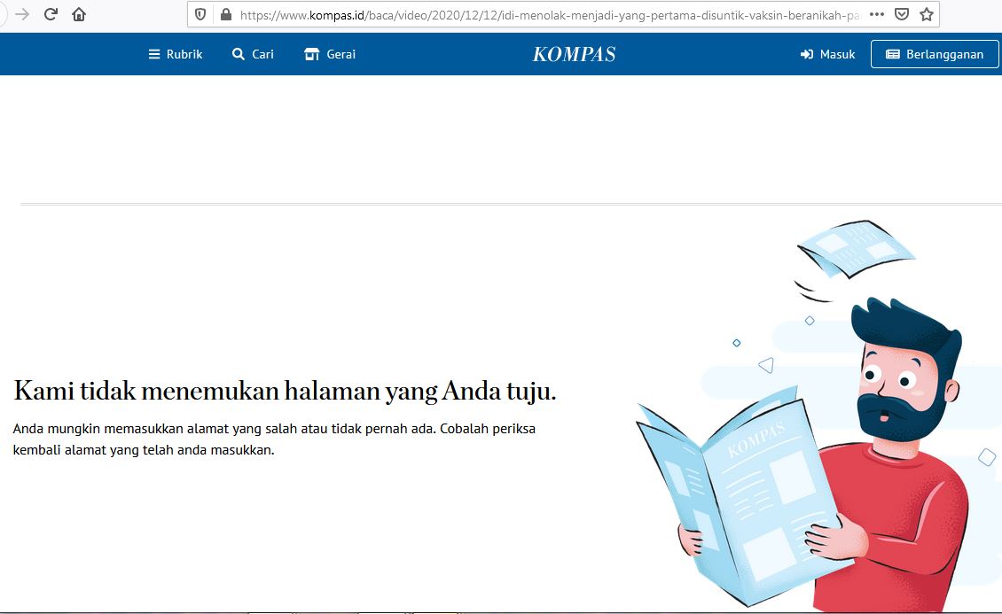
Task: Open the tracking protection shield panel
Action: click(200, 14)
